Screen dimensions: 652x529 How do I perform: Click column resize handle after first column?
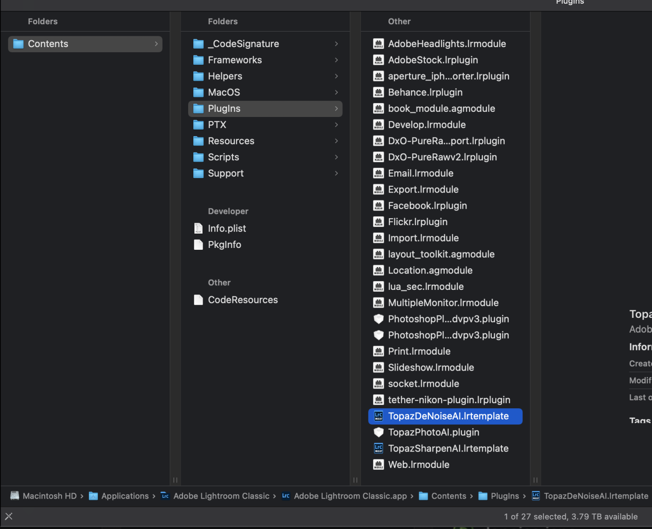[175, 480]
